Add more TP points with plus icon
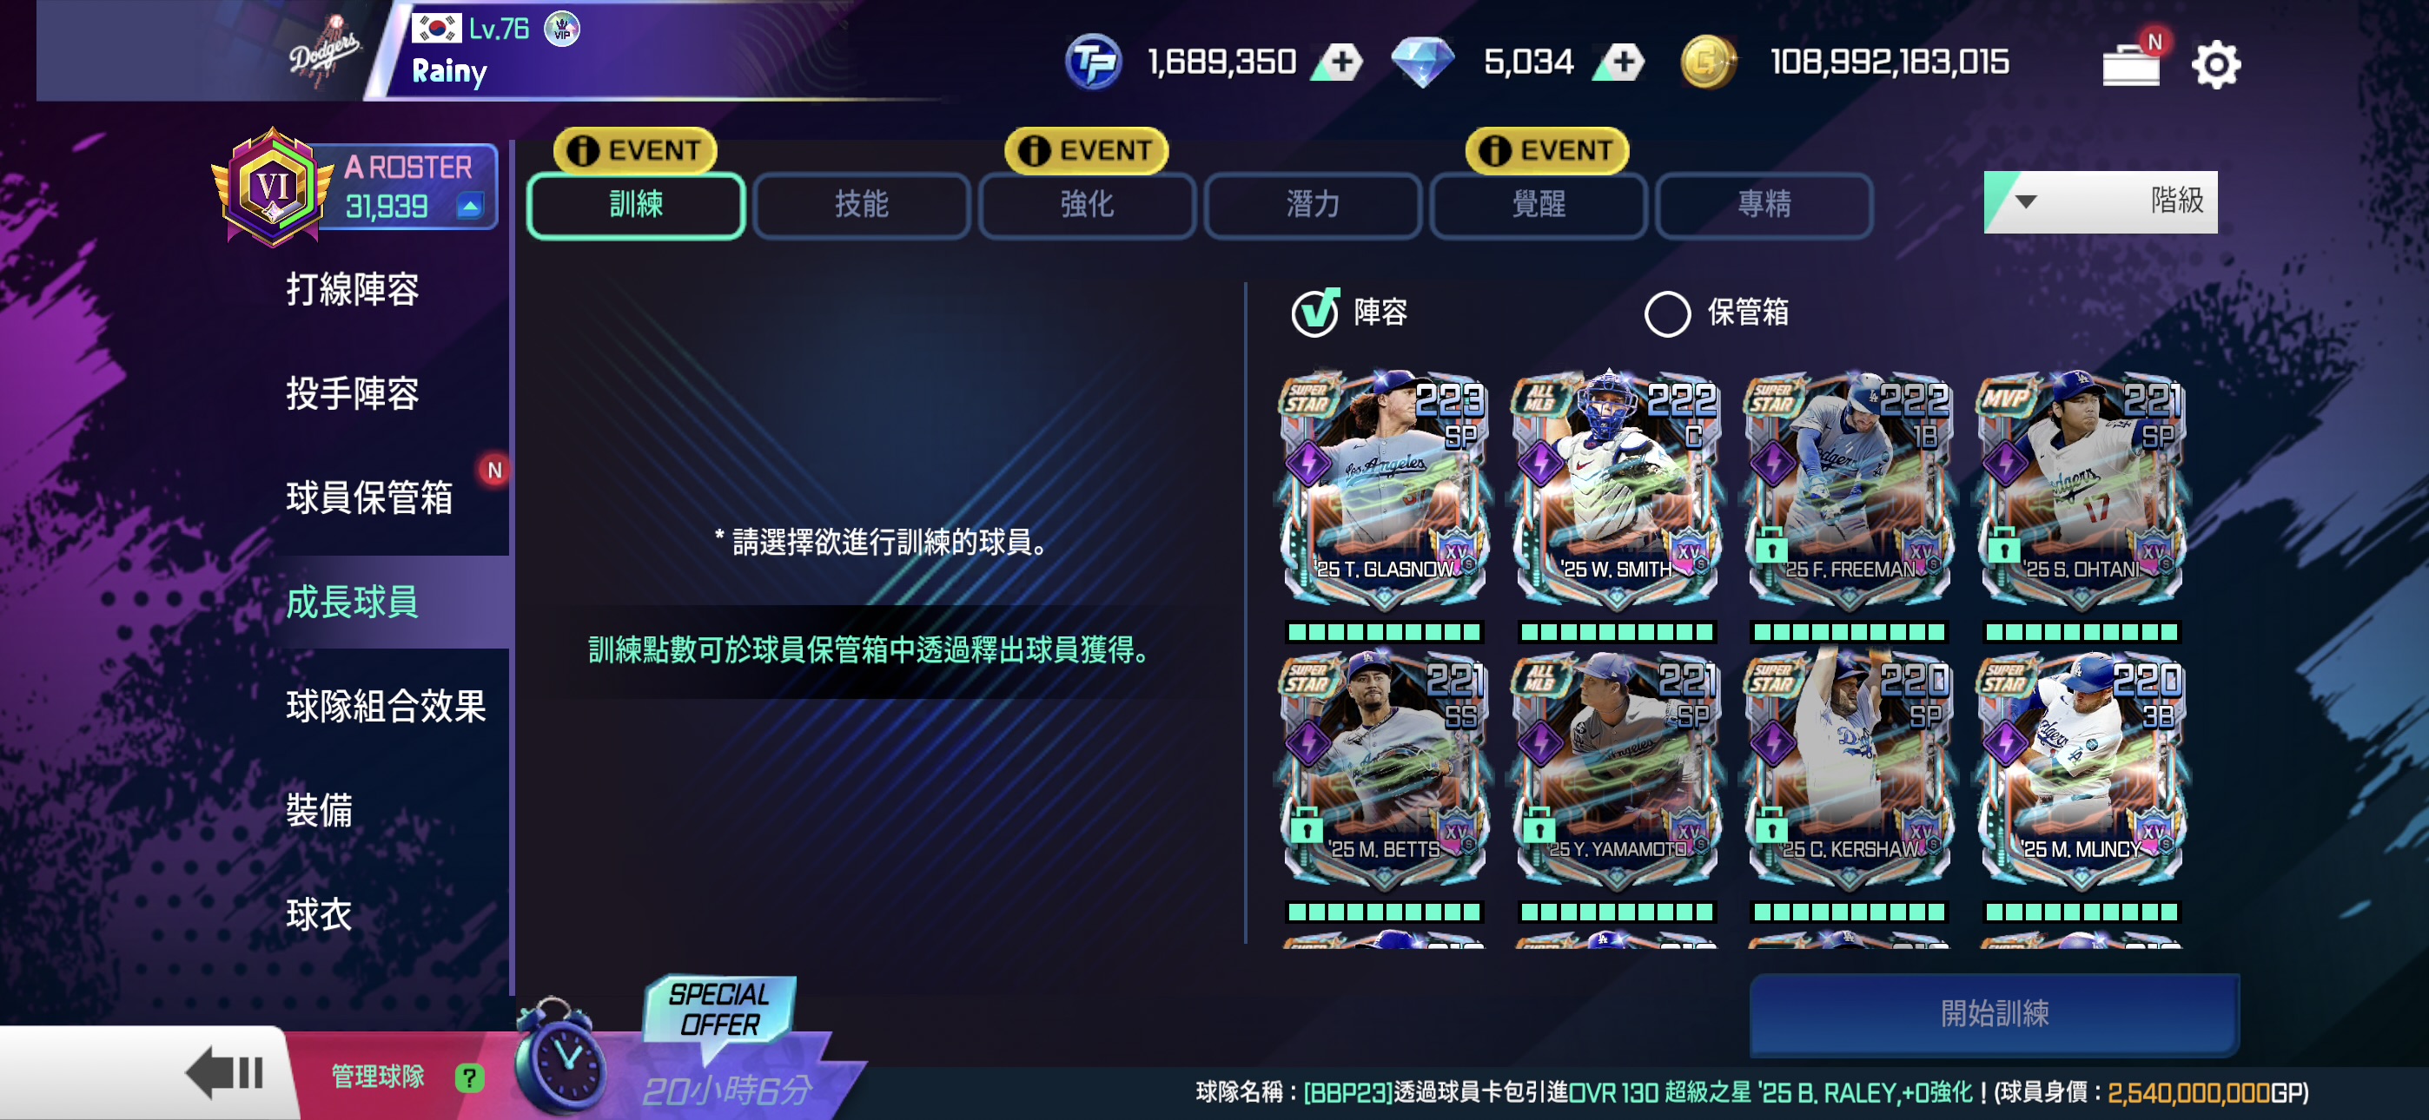 point(1340,63)
